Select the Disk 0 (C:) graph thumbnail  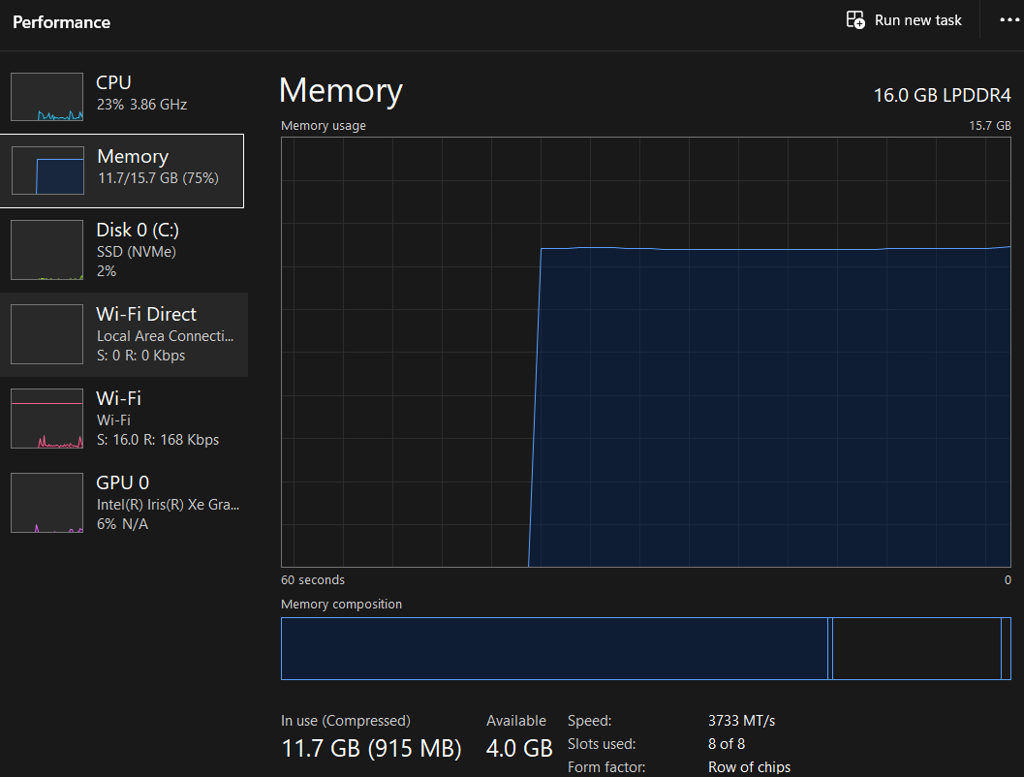tap(47, 249)
